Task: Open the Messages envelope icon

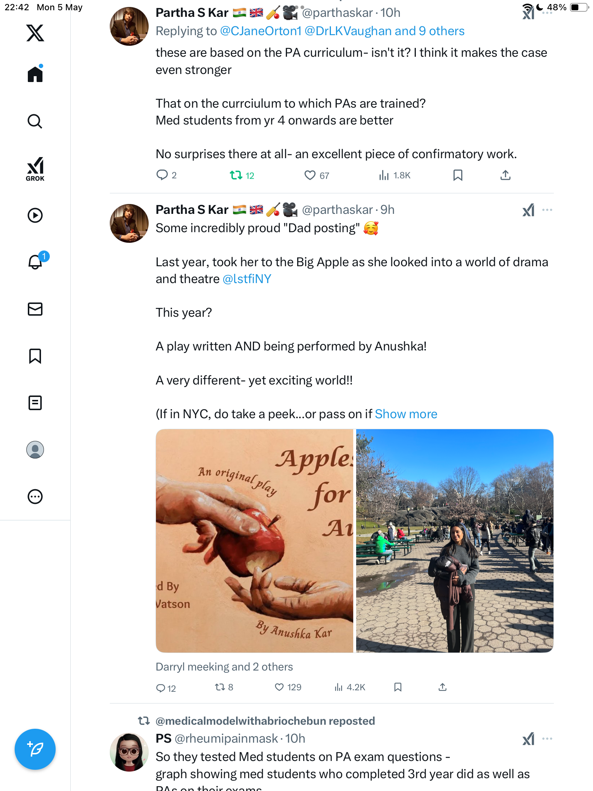Action: click(x=35, y=309)
